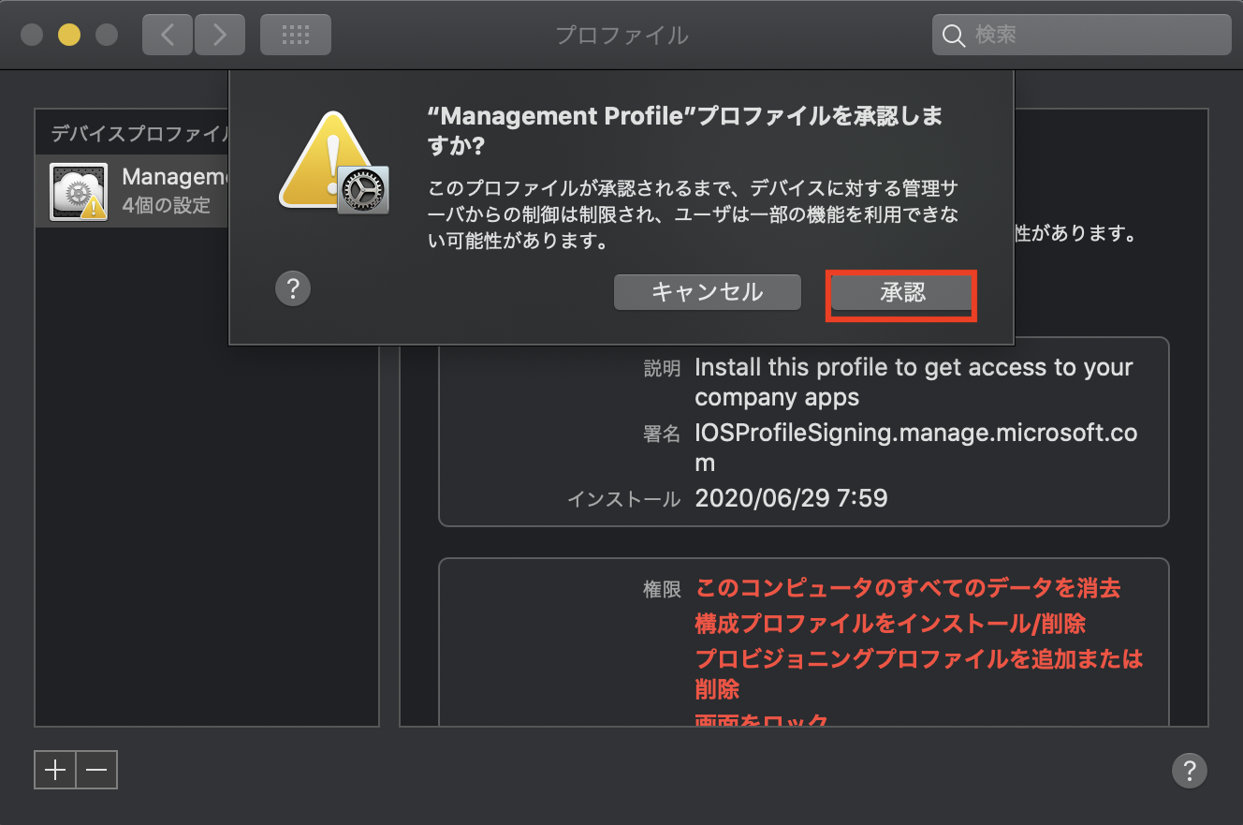Image resolution: width=1243 pixels, height=825 pixels.
Task: Click the help question mark at bottom right
Action: (x=1190, y=771)
